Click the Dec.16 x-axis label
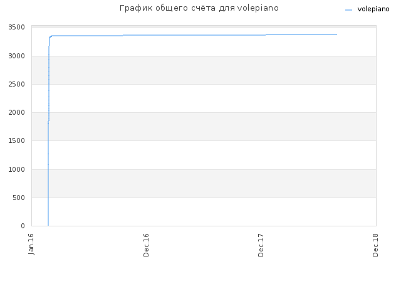The height and width of the screenshot is (301, 401). [x=146, y=245]
